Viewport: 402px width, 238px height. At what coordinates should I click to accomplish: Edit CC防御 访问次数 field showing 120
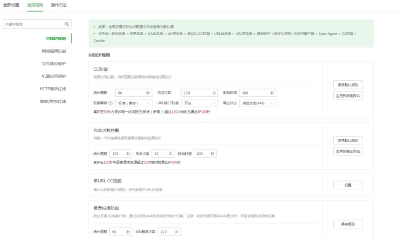tap(200, 93)
